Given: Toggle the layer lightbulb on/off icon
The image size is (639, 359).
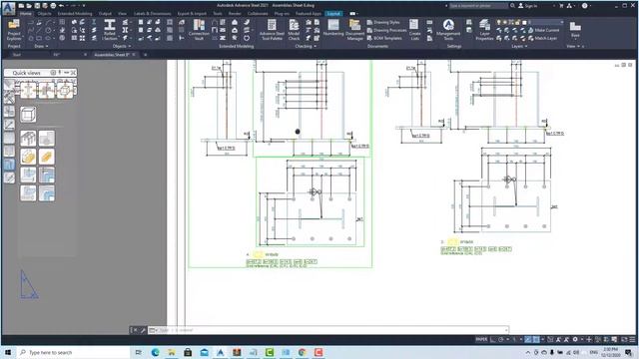Looking at the screenshot, I should click(x=498, y=22).
